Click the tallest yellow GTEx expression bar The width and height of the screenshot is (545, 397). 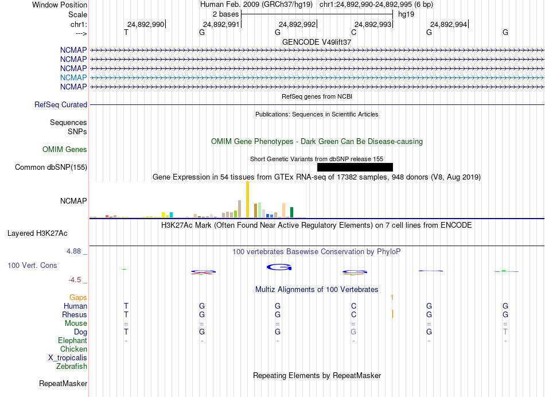[247, 200]
